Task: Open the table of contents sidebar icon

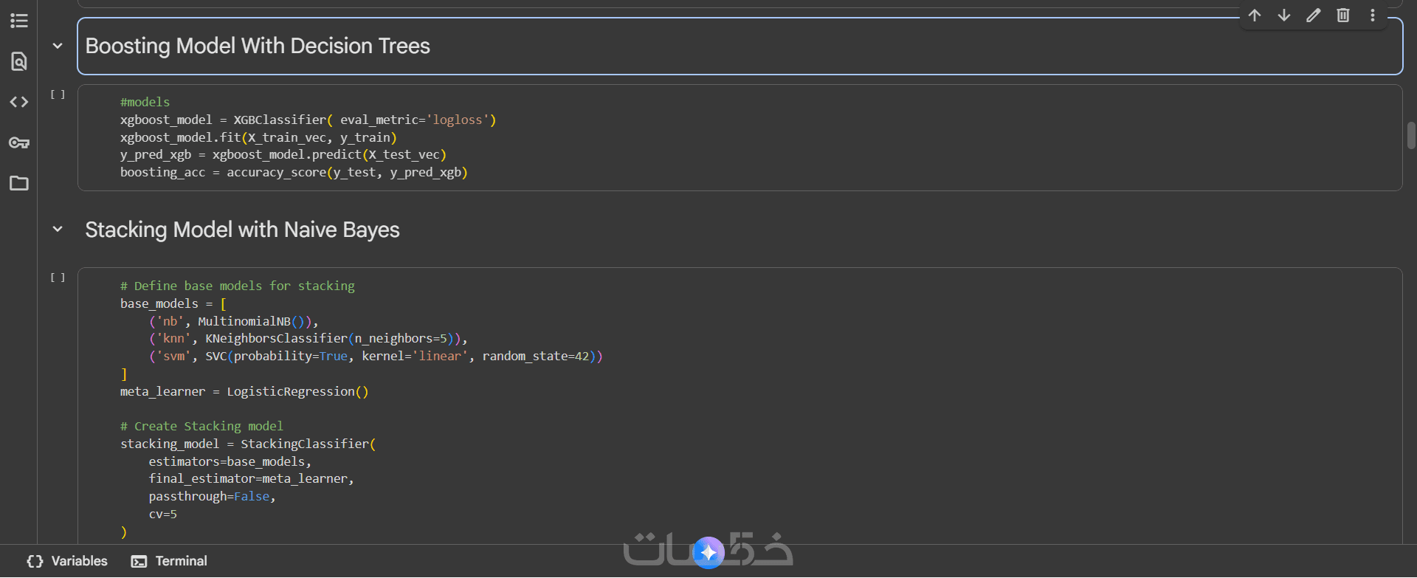Action: pos(19,21)
